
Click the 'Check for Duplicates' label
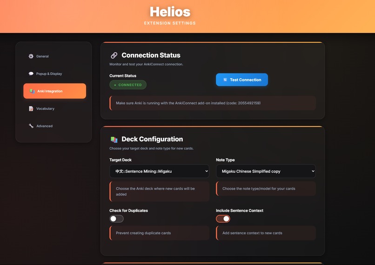coord(129,211)
